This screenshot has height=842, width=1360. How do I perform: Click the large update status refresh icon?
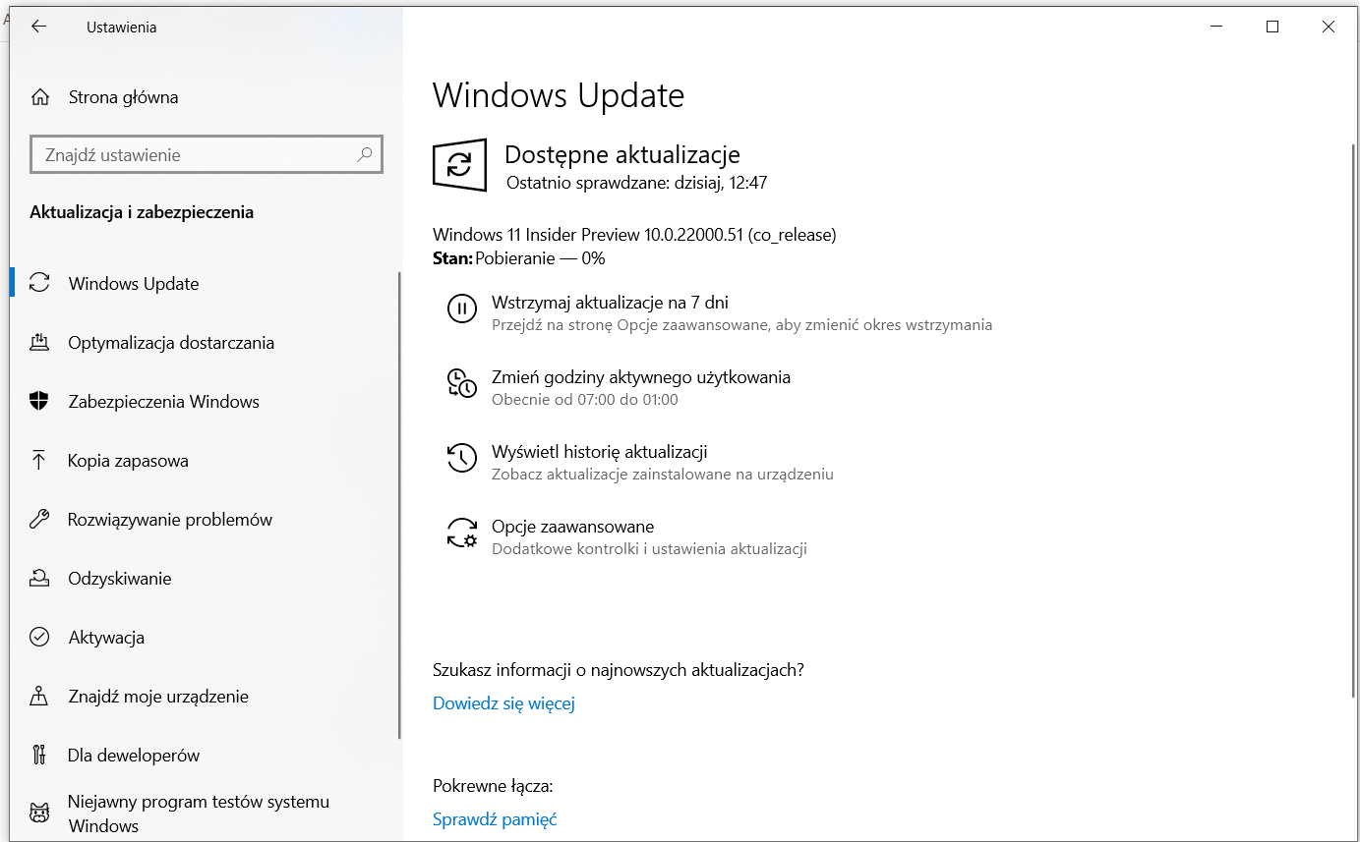459,164
